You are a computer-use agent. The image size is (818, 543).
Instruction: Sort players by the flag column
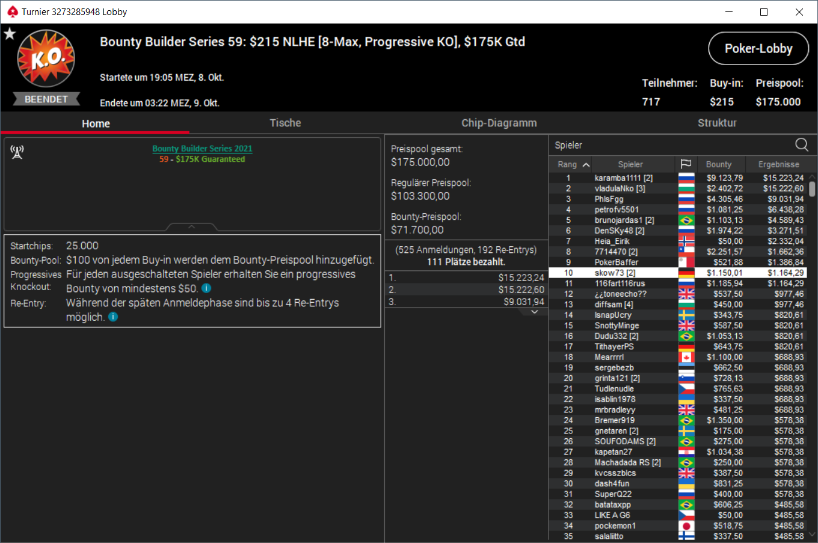[686, 164]
